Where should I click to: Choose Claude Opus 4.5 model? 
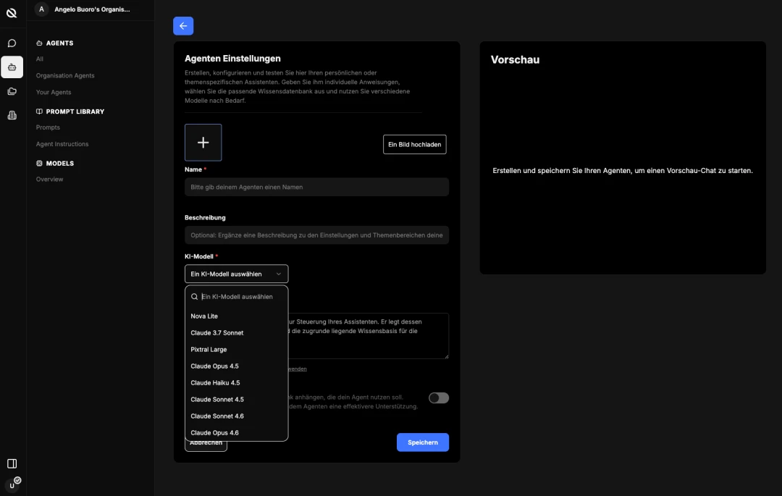tap(236, 366)
